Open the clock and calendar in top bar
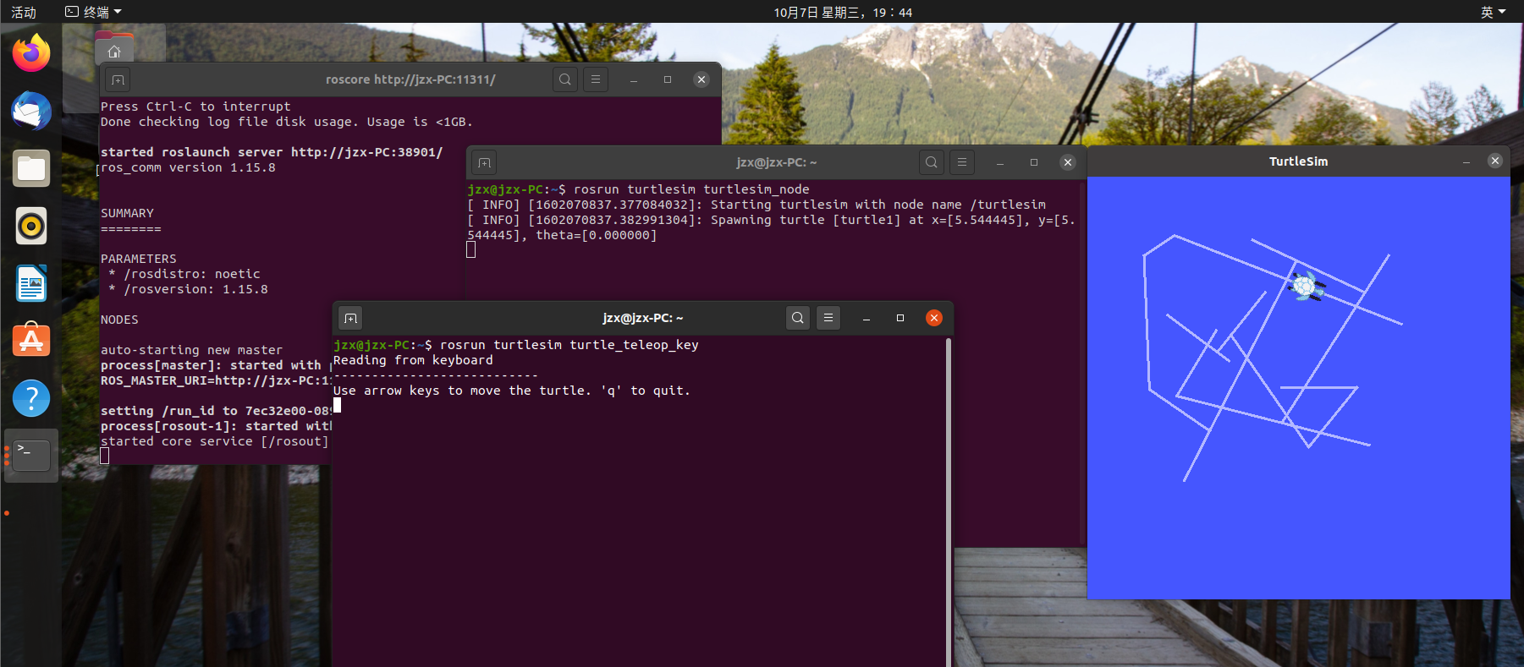Screen dimensions: 1524x667 pos(843,12)
